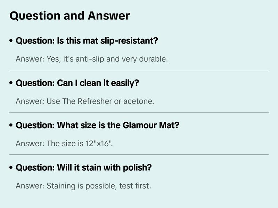Click the 'Staining is possible' answer
This screenshot has height=208, width=278.
(x=83, y=186)
